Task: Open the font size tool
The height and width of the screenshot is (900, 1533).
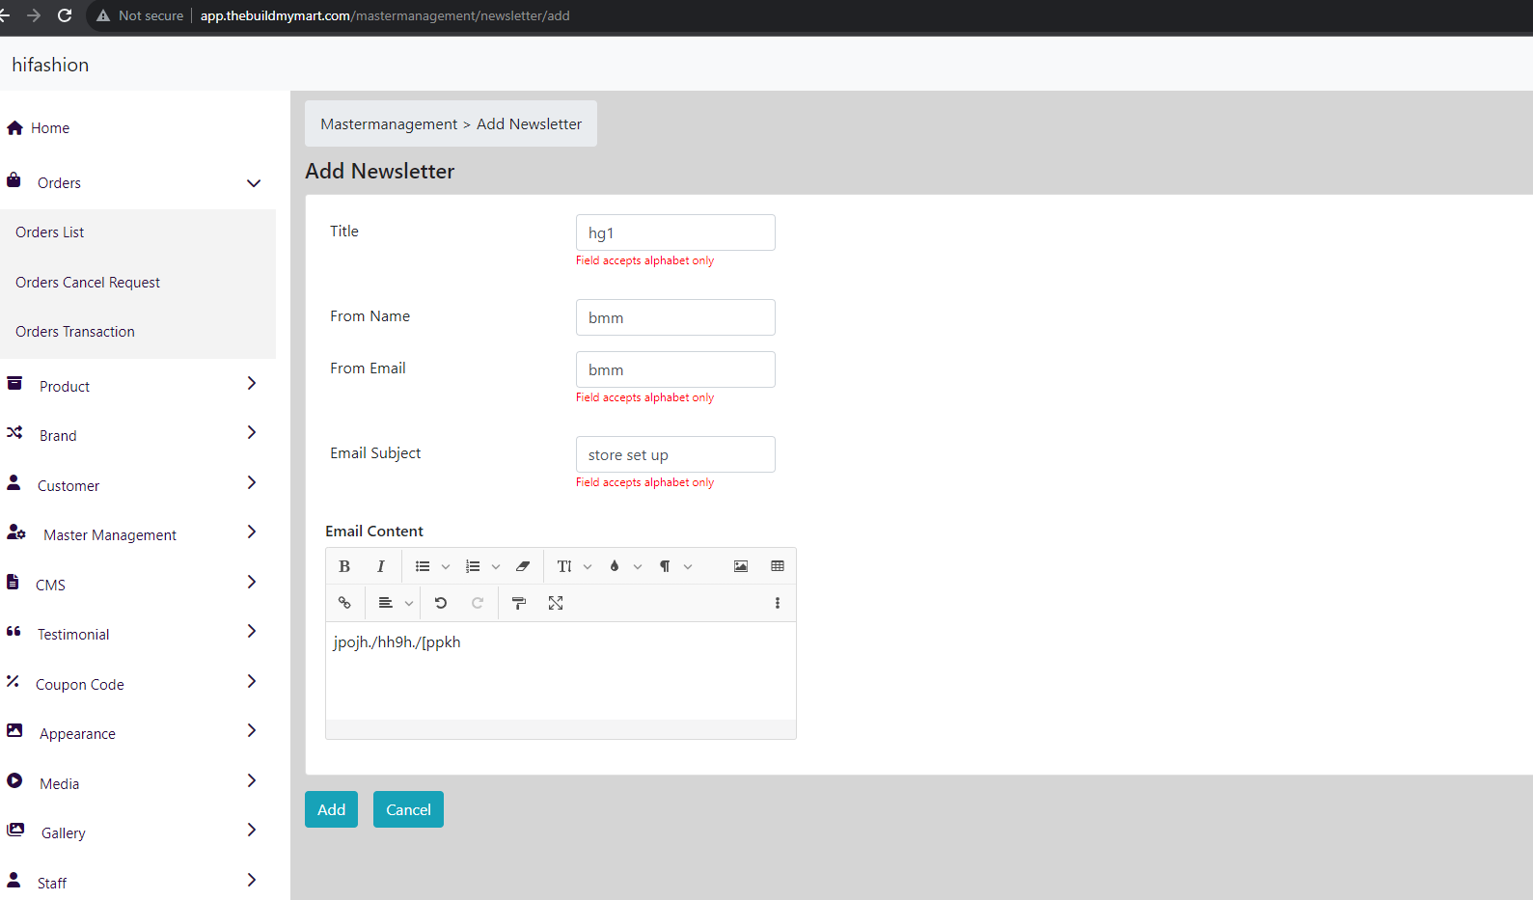Action: [x=564, y=566]
